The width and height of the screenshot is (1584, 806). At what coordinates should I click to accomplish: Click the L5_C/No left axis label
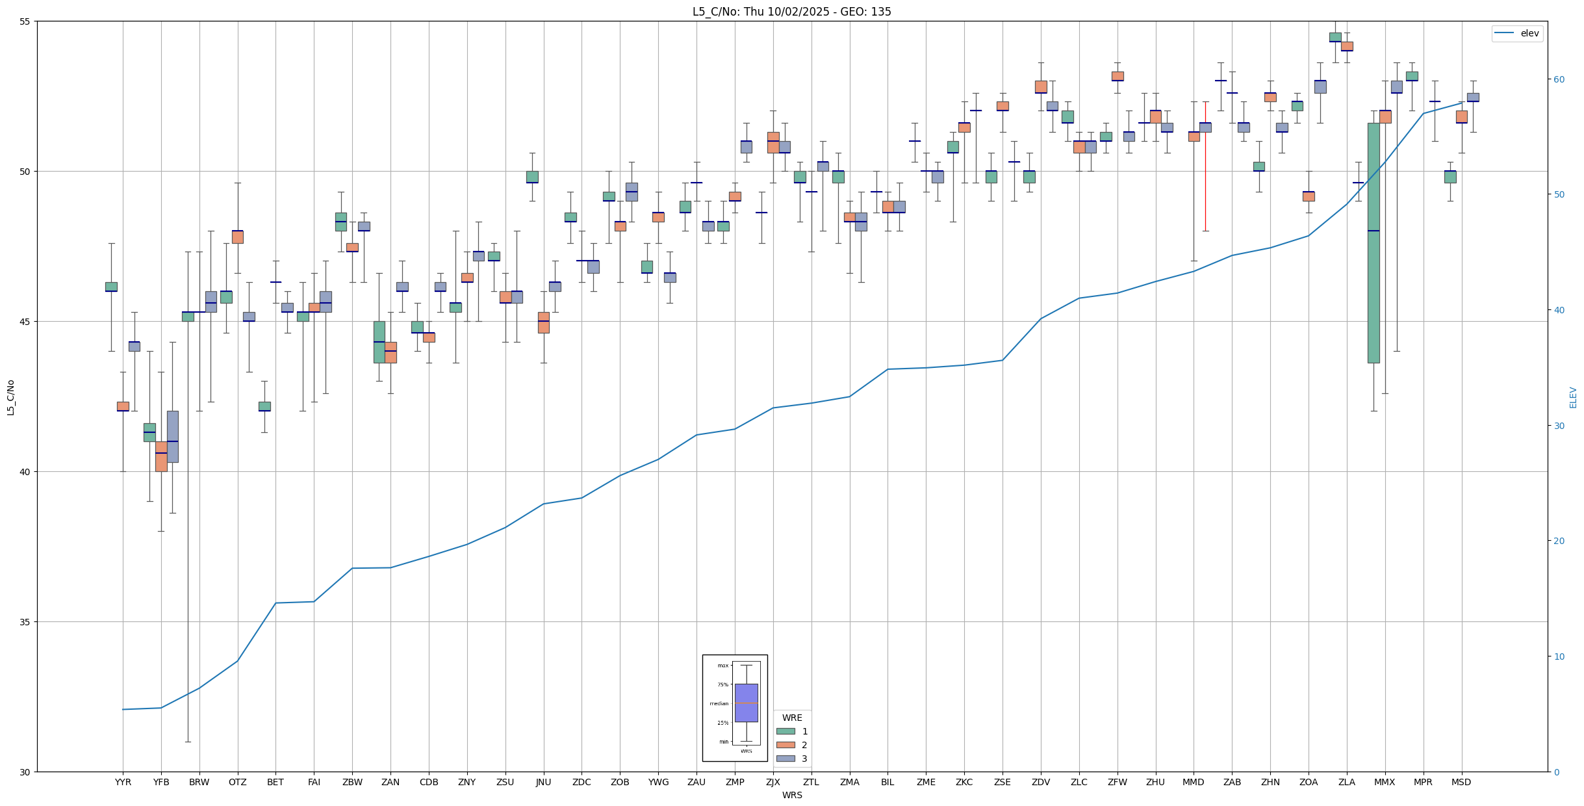[x=10, y=397]
